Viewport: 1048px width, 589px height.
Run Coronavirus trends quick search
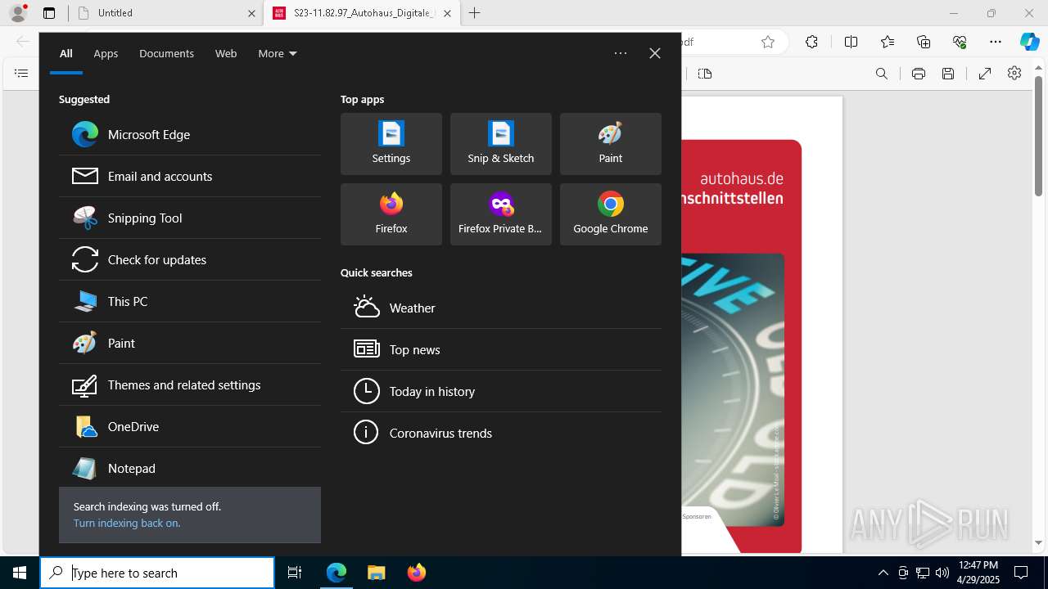coord(501,433)
